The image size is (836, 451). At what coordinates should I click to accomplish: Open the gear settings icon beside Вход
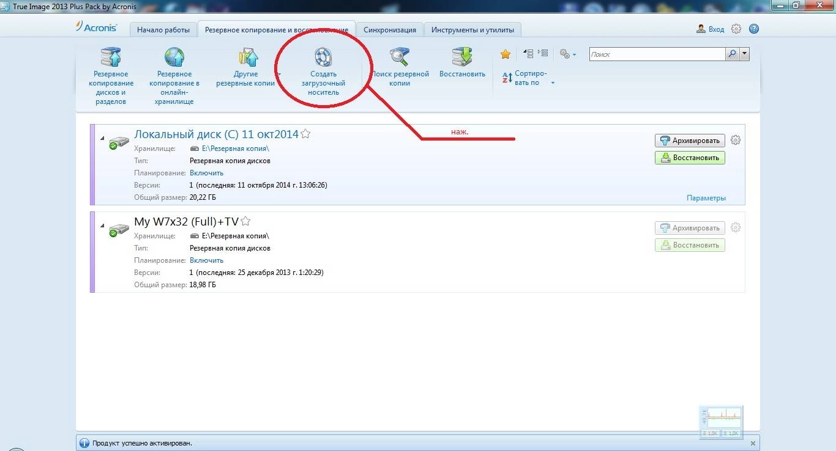pyautogui.click(x=736, y=29)
